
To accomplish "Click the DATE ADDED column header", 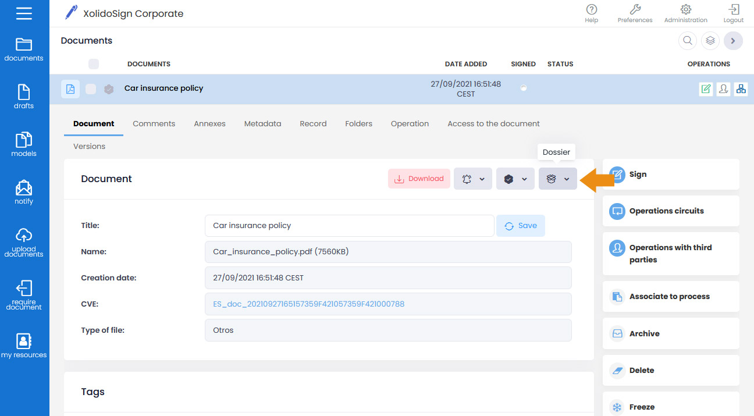I will point(465,64).
